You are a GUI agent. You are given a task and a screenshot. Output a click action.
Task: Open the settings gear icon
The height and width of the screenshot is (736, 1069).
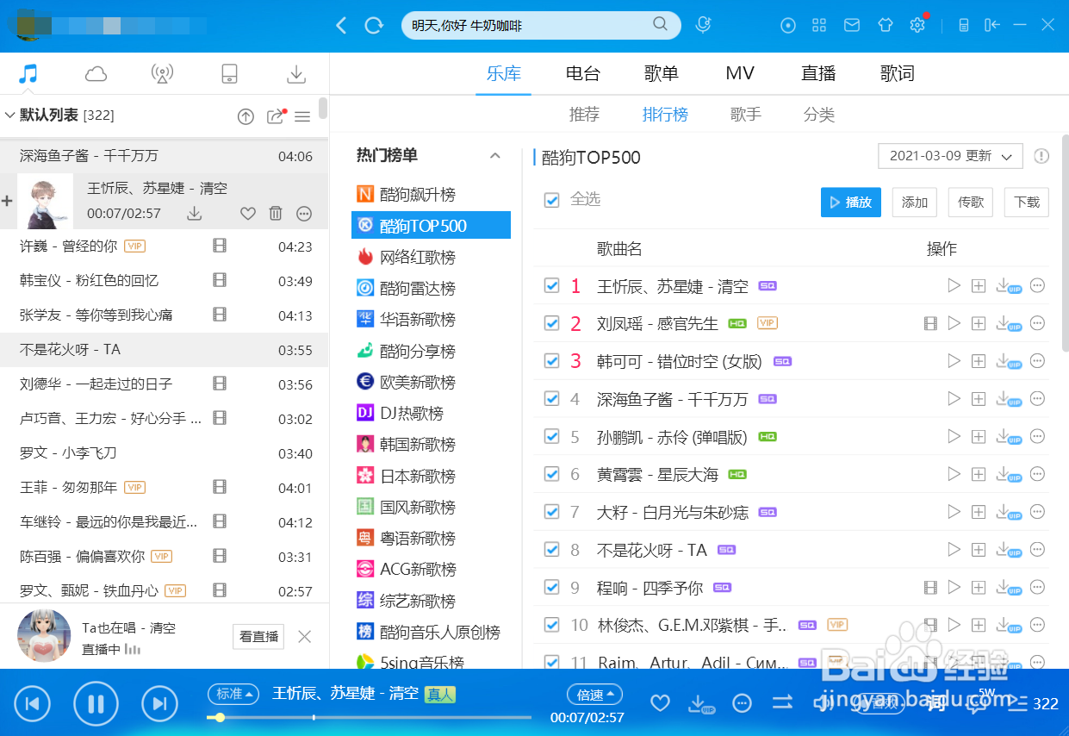coord(917,25)
